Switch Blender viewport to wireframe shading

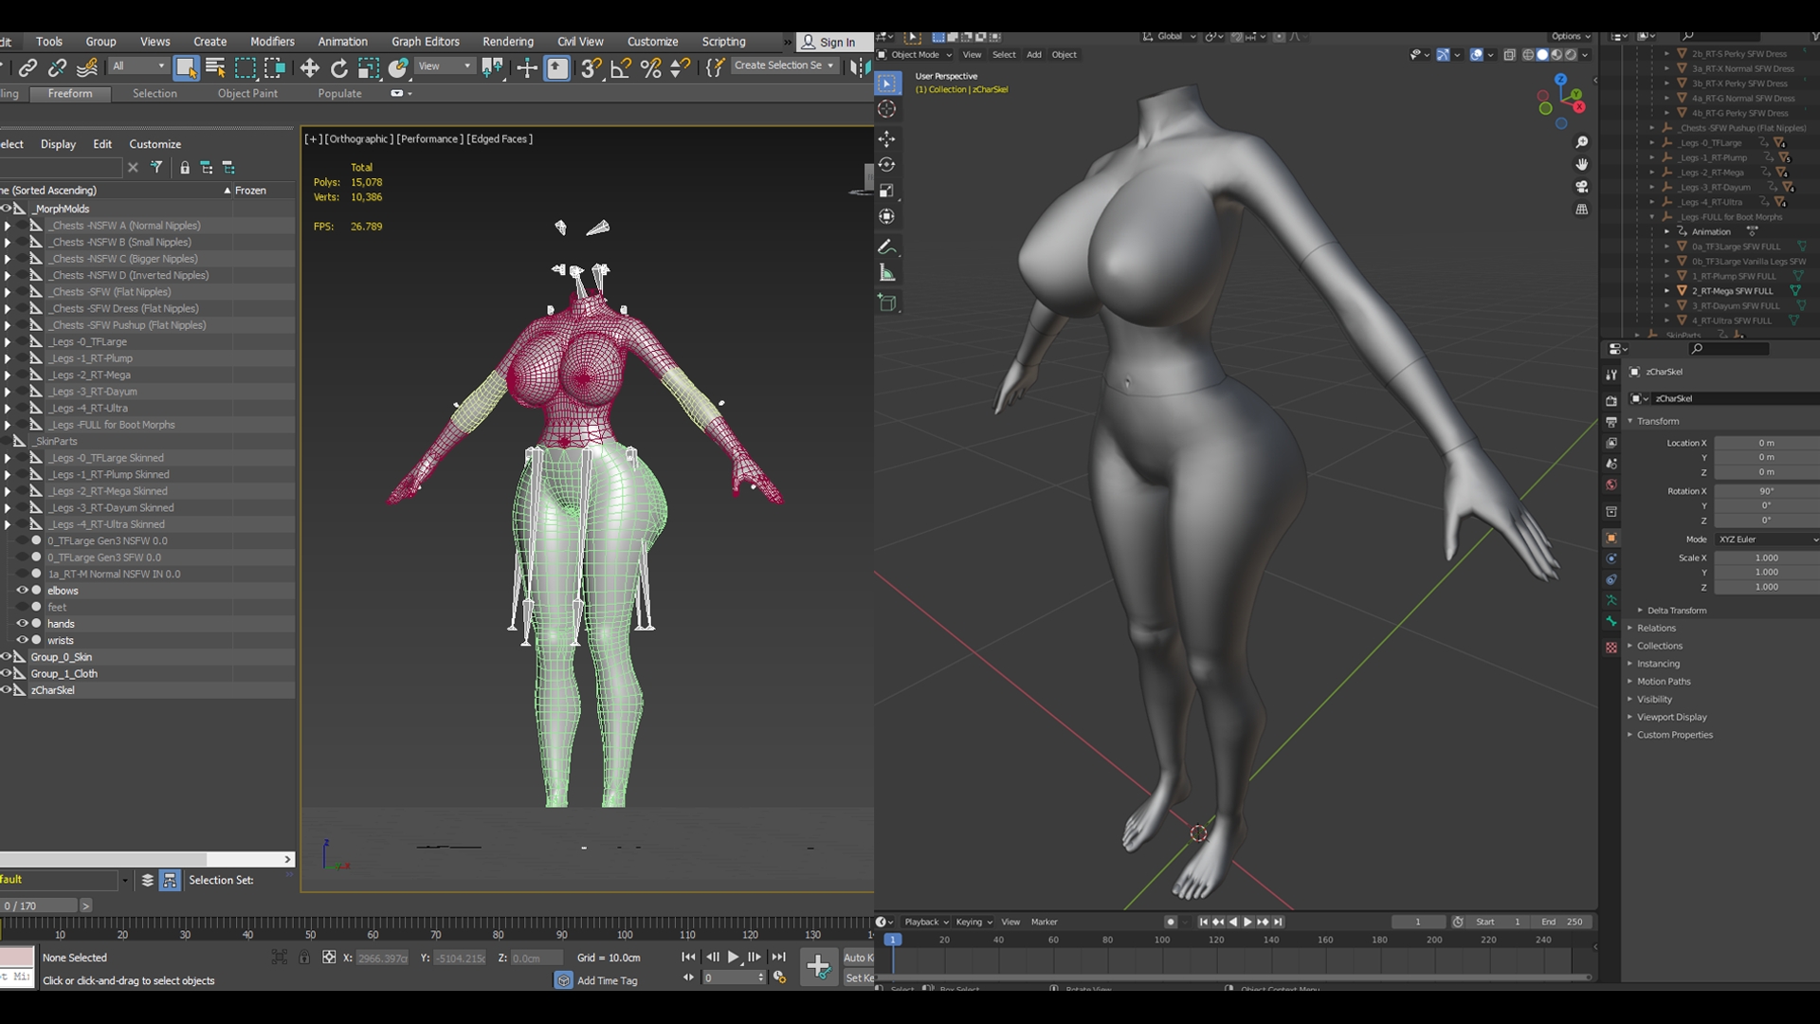pyautogui.click(x=1528, y=55)
